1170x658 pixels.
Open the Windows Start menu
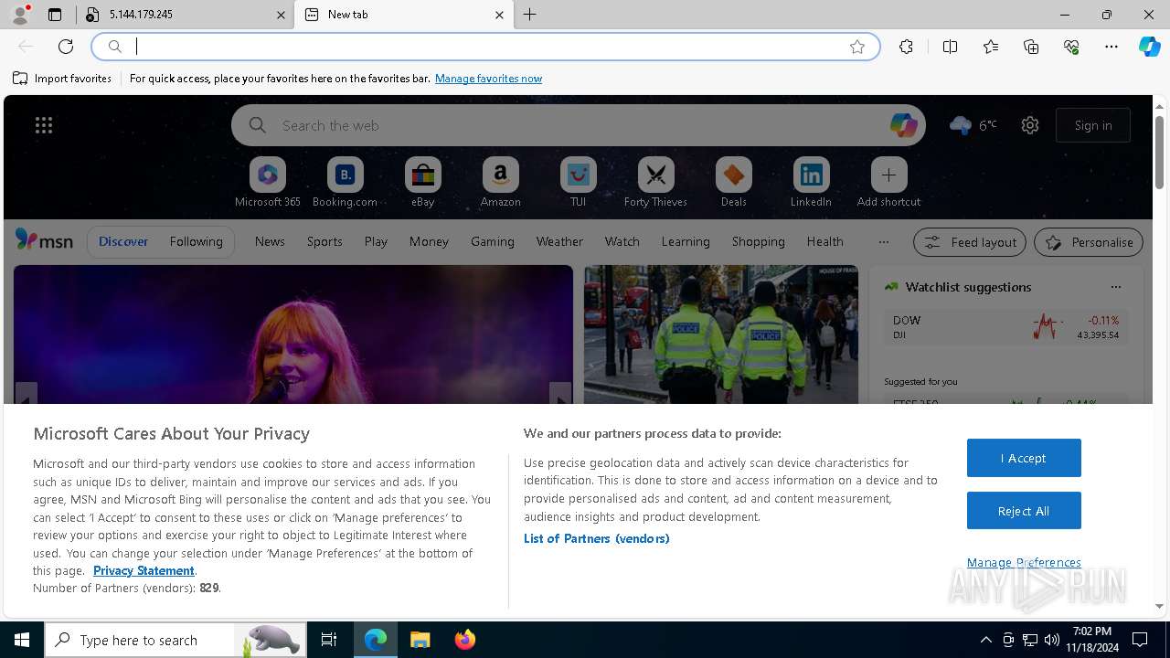[22, 640]
